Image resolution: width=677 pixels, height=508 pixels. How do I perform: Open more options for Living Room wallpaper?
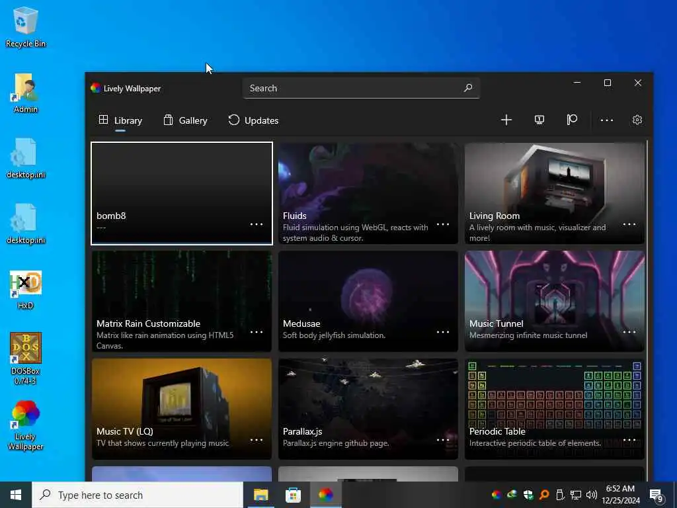click(629, 224)
